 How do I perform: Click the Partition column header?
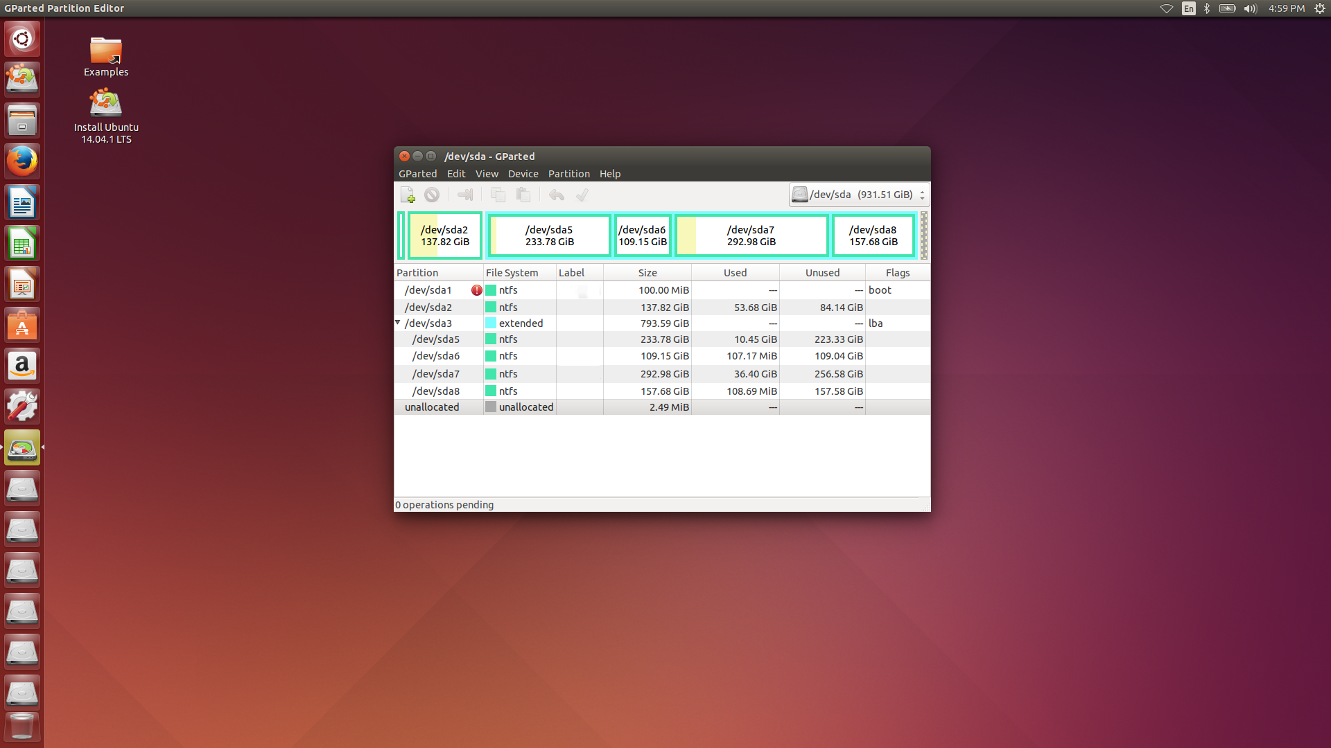[439, 273]
